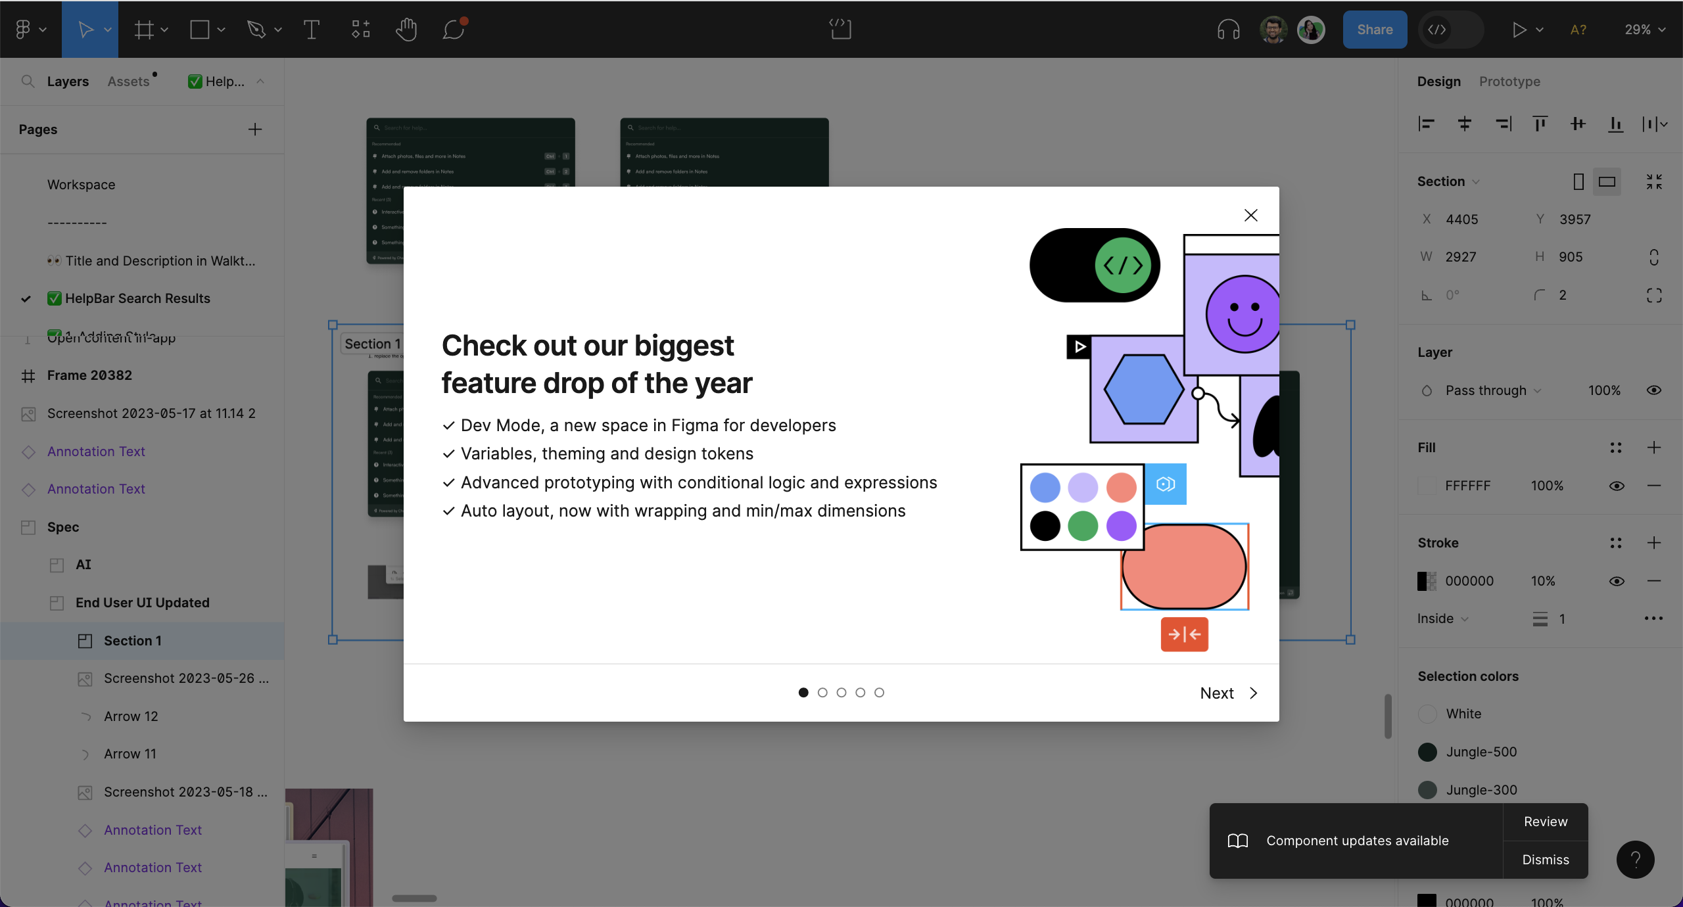Open the Section type dropdown
The image size is (1683, 907).
click(1448, 181)
